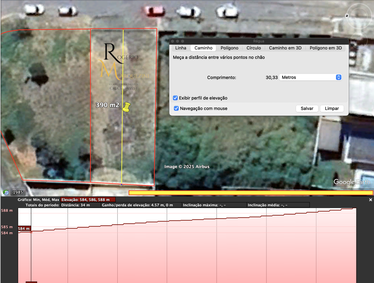Click the Google Earth logo

pyautogui.click(x=352, y=182)
